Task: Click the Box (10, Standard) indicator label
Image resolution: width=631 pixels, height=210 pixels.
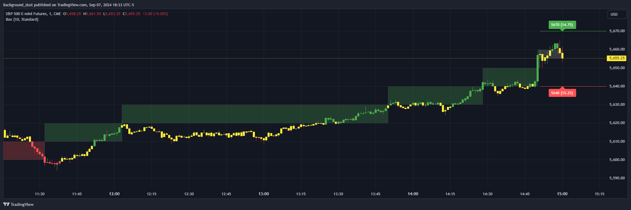Action: click(22, 19)
